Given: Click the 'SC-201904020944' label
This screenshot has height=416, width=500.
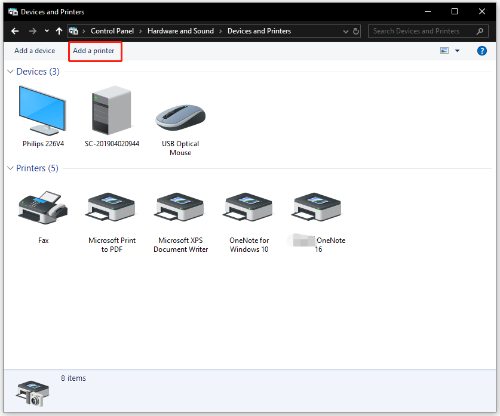Looking at the screenshot, I should click(112, 144).
